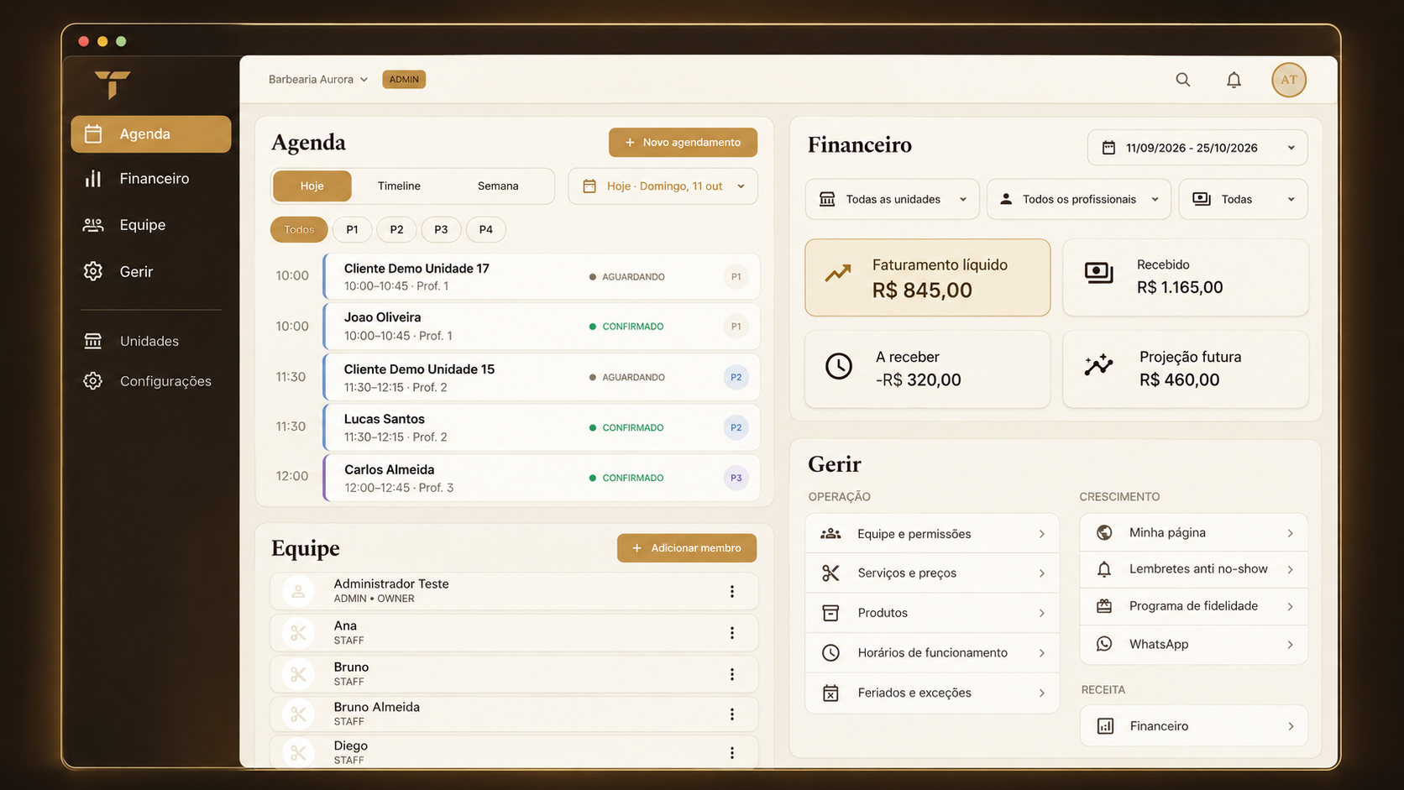Click the Faturamento líquido trend icon
1404x790 pixels.
click(838, 274)
